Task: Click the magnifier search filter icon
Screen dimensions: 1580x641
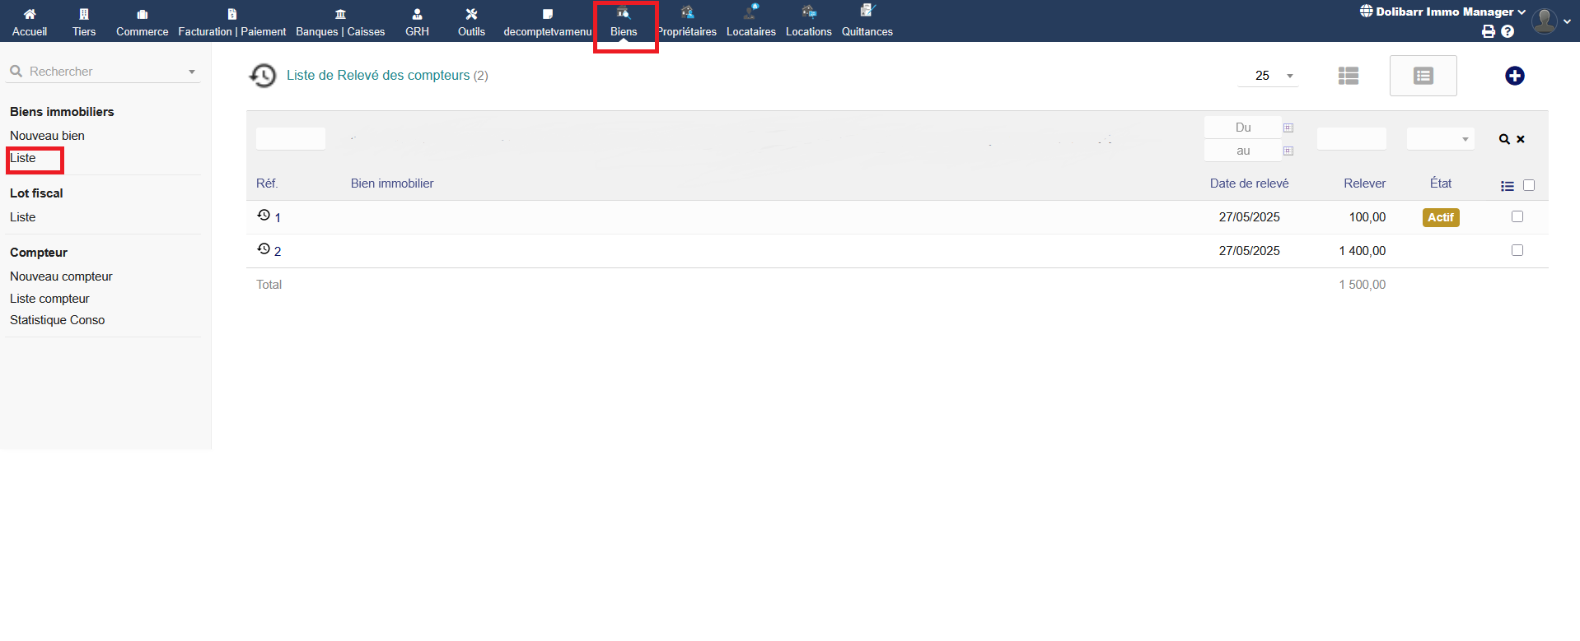Action: coord(1503,139)
